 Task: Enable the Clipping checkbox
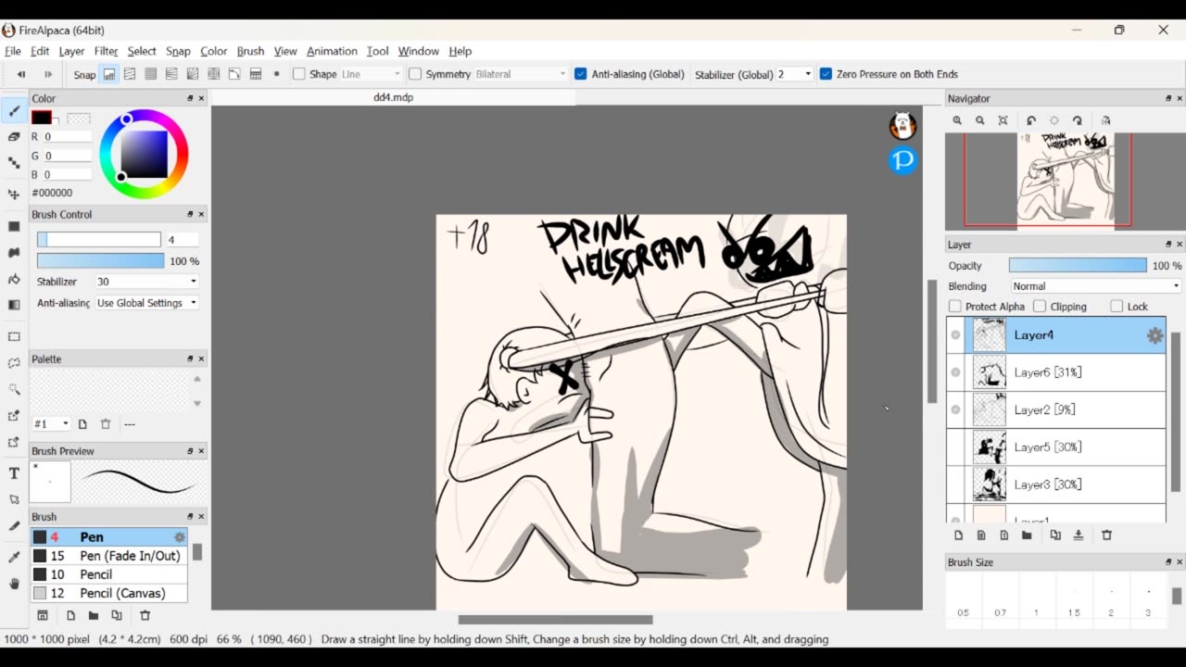(1040, 307)
